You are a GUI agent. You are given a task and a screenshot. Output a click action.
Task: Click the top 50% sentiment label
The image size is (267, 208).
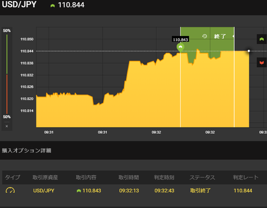(x=7, y=31)
